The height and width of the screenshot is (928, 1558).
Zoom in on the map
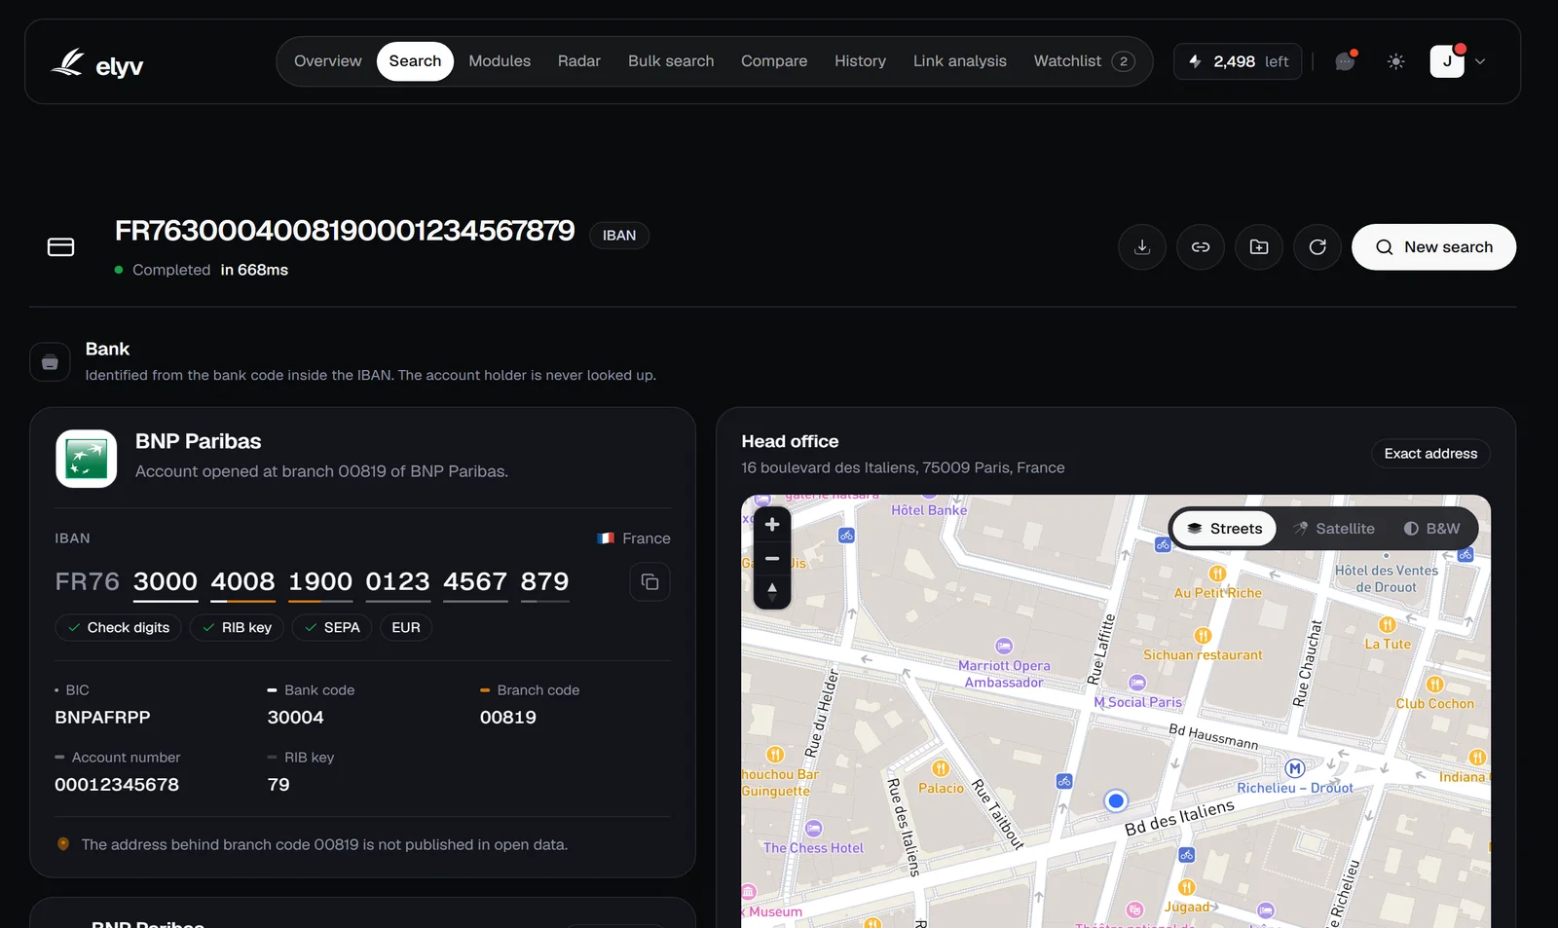point(772,525)
